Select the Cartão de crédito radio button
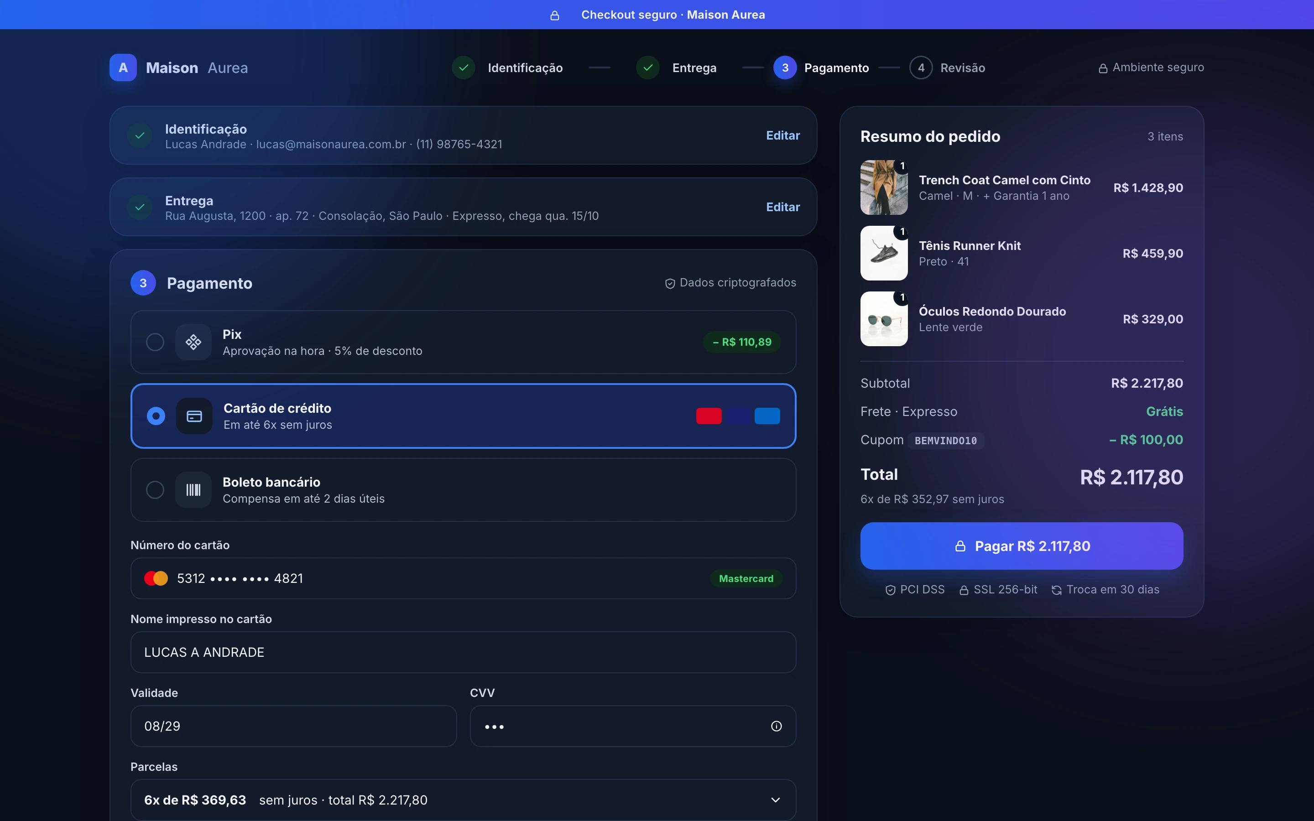The height and width of the screenshot is (821, 1314). click(156, 416)
